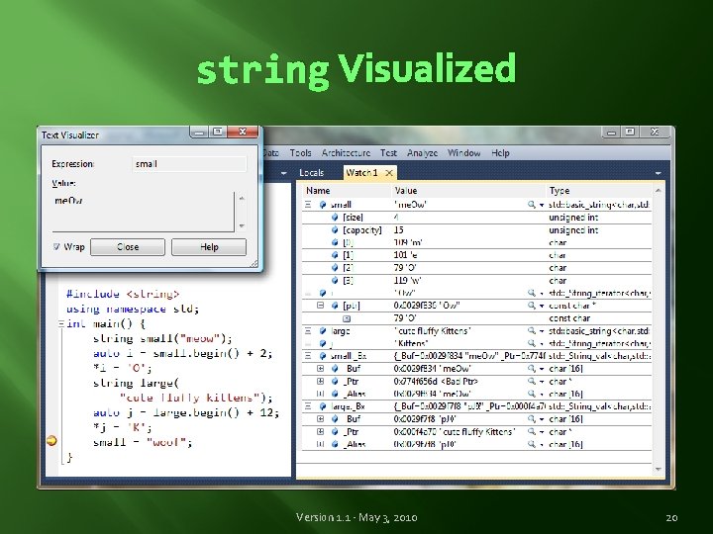Click the Name column header
The width and height of the screenshot is (713, 534).
346,191
